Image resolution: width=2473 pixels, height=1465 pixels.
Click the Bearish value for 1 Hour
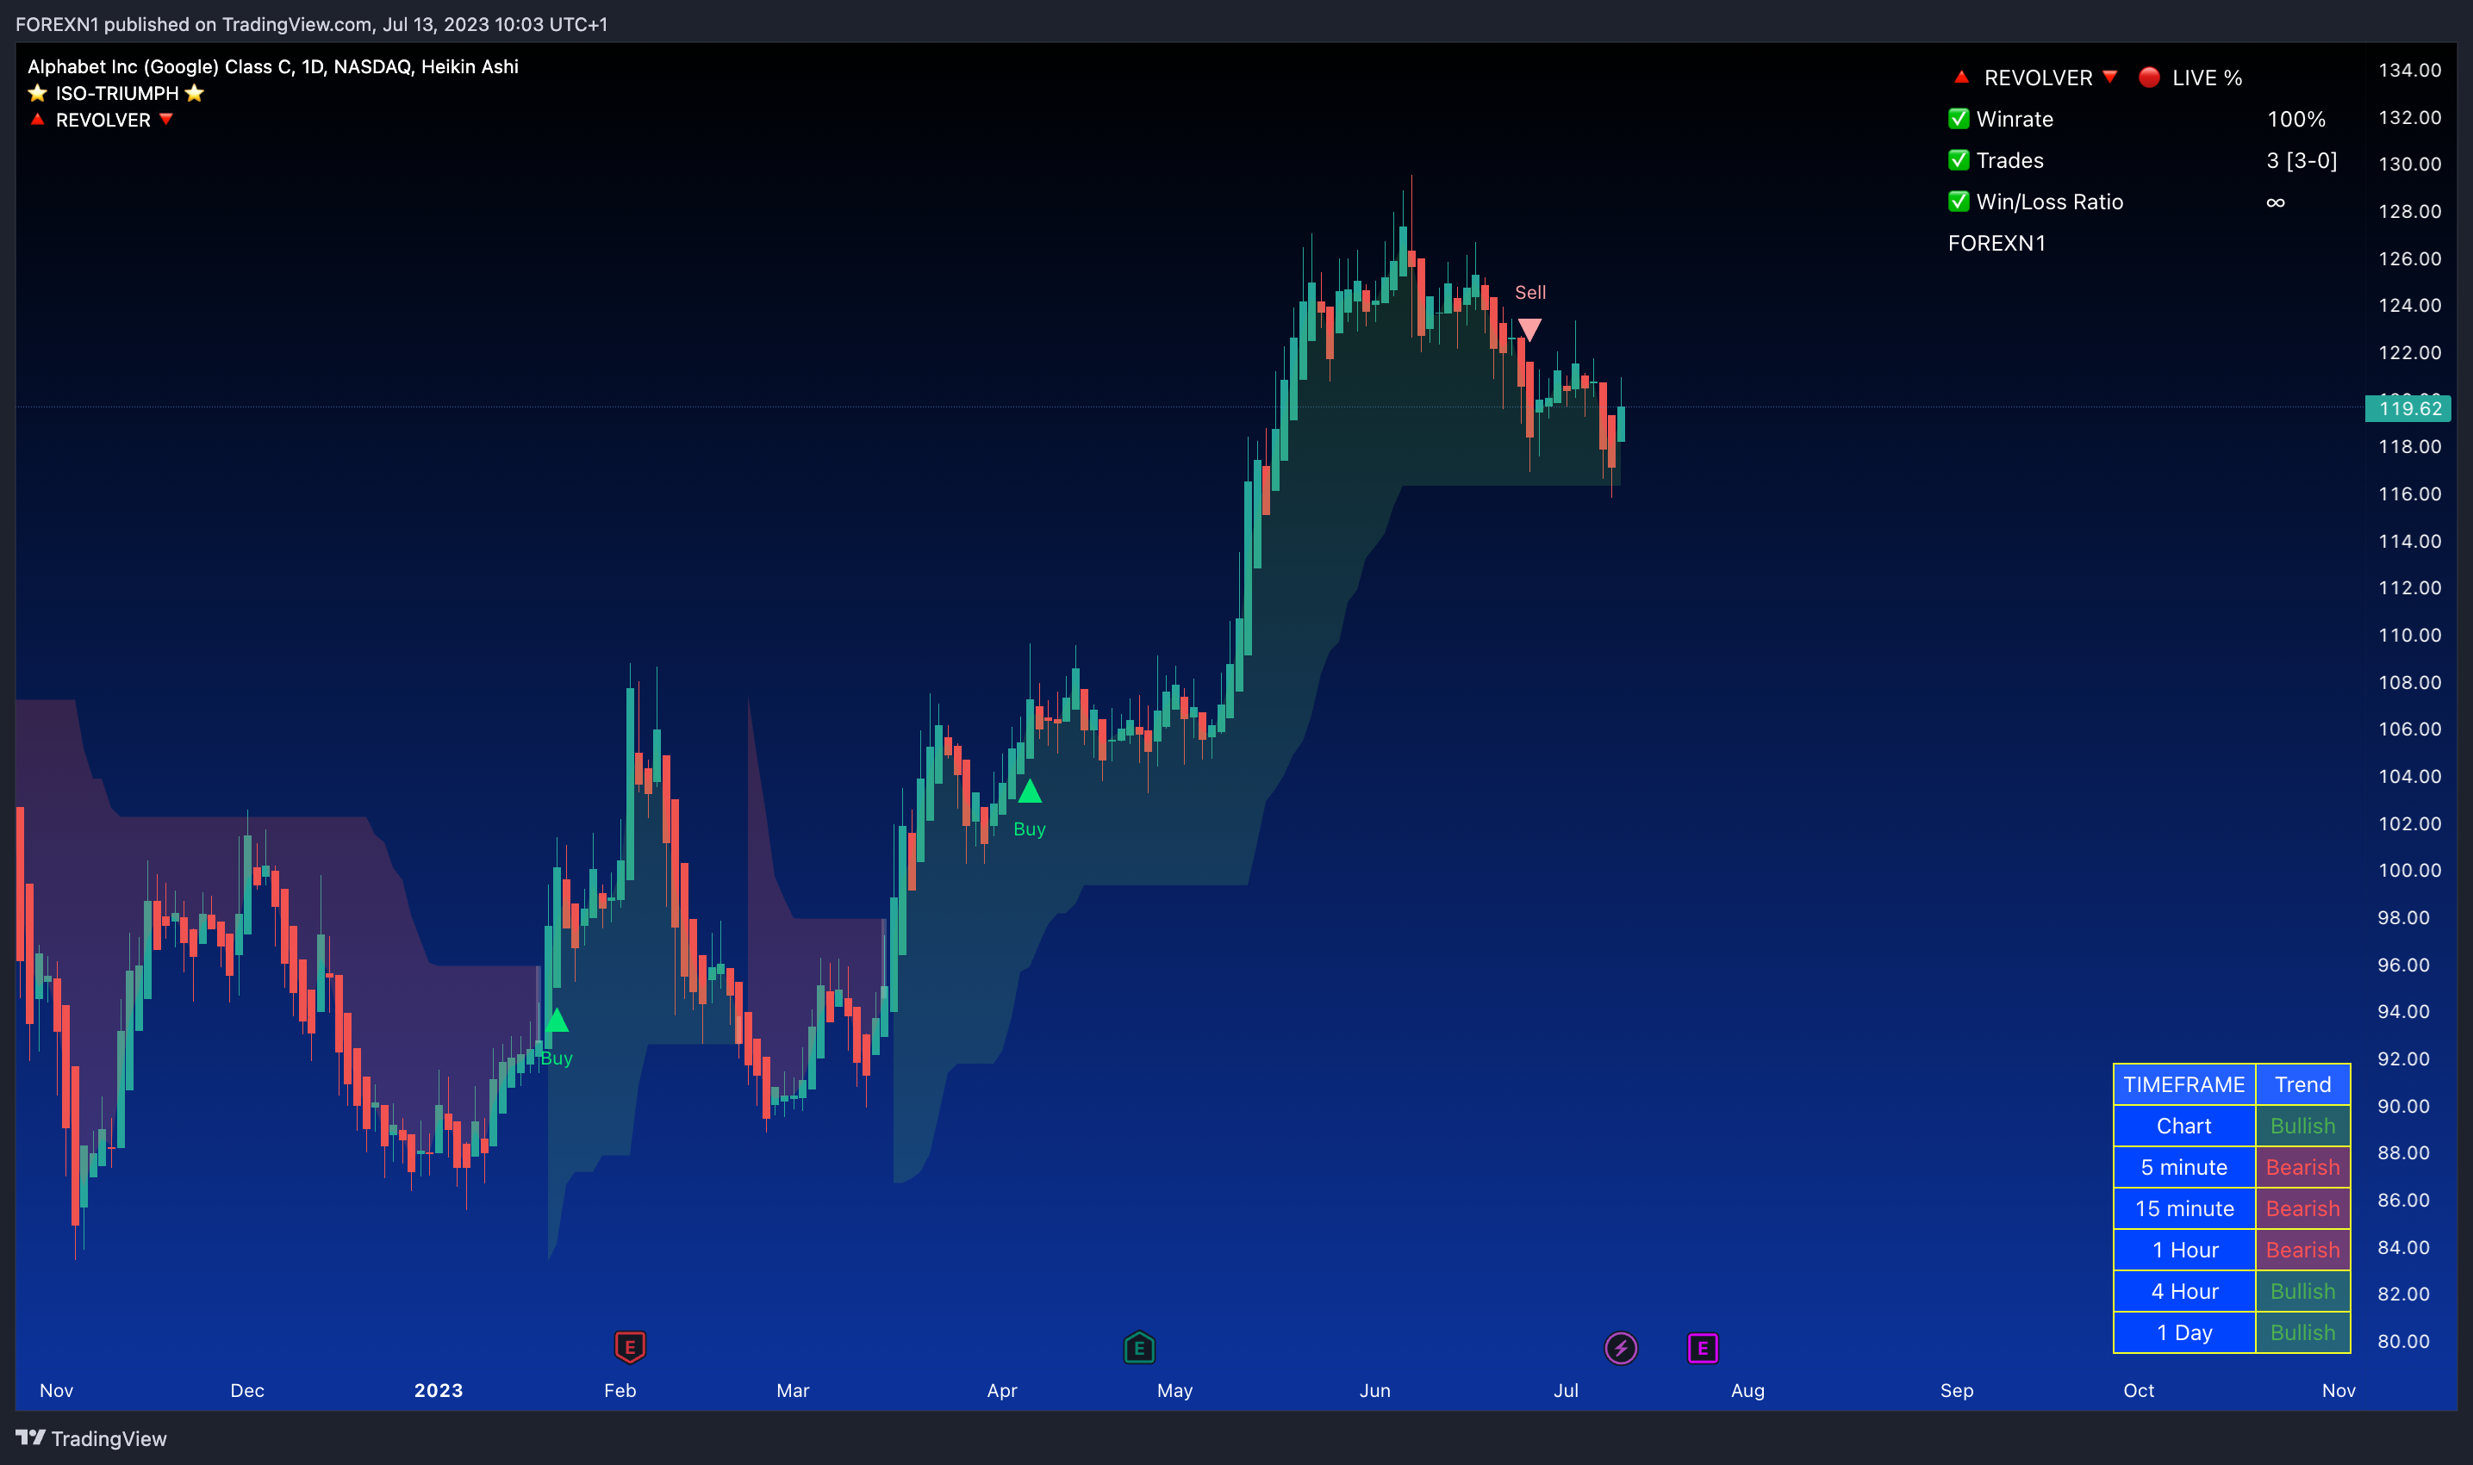[2302, 1250]
